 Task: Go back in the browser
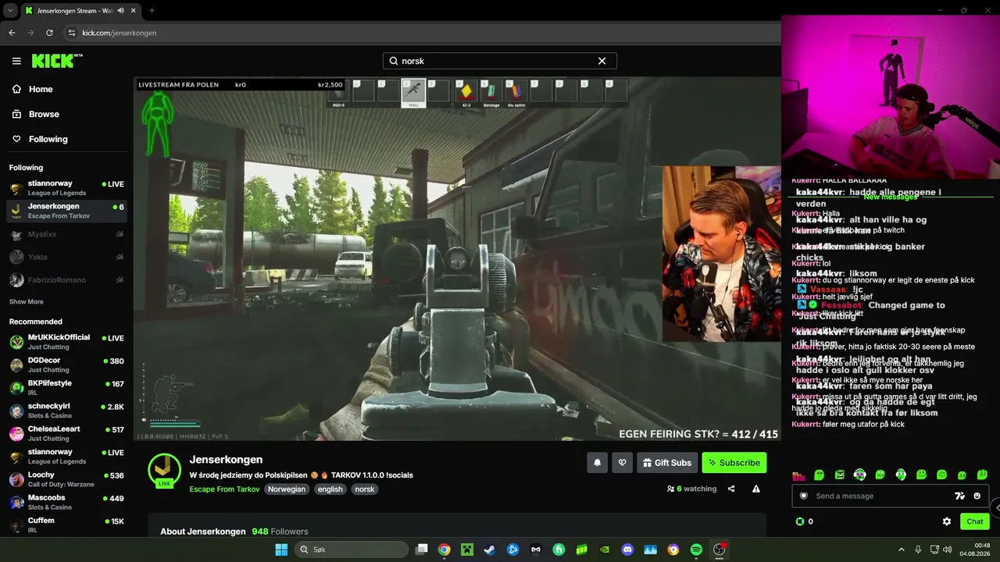coord(12,33)
